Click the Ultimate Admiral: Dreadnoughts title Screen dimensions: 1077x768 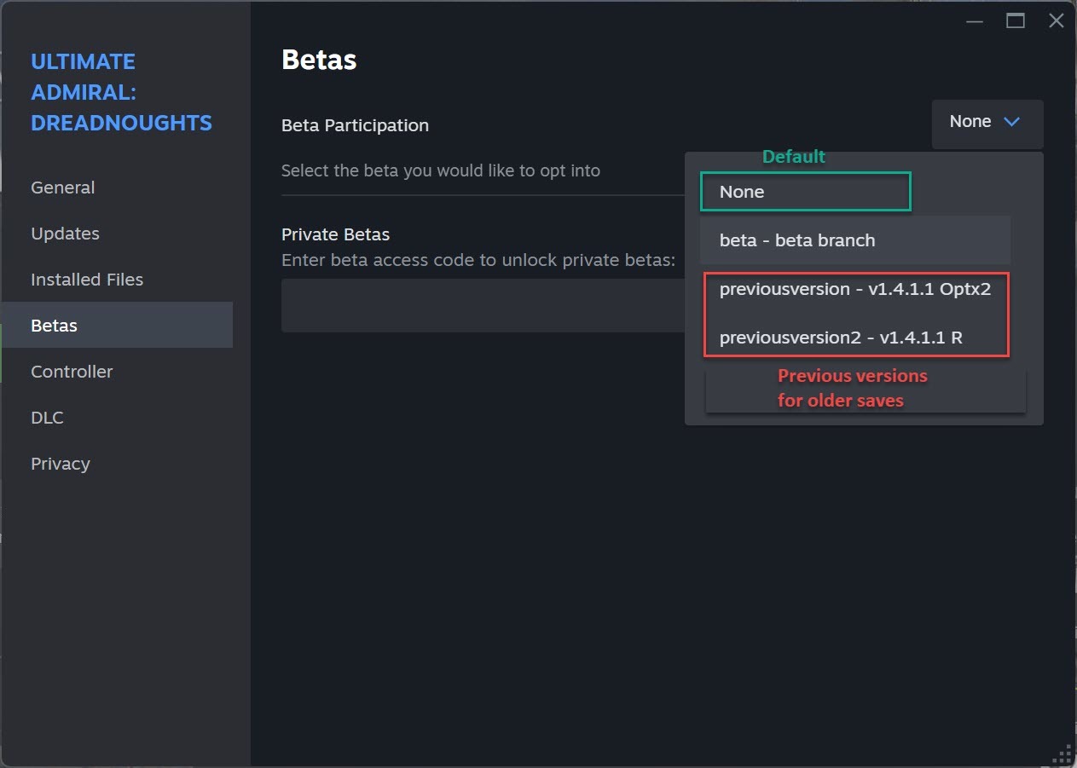tap(121, 92)
